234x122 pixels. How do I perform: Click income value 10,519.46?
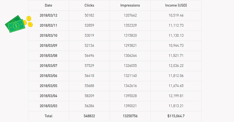(x=176, y=15)
